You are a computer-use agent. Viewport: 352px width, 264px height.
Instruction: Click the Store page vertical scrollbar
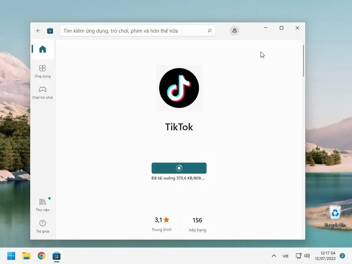[x=304, y=61]
